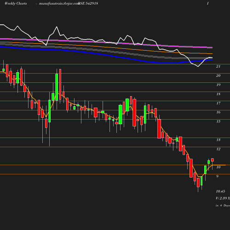This screenshot has height=230, width=230.
Task: Select the price axis label 16
Action: 218,112
